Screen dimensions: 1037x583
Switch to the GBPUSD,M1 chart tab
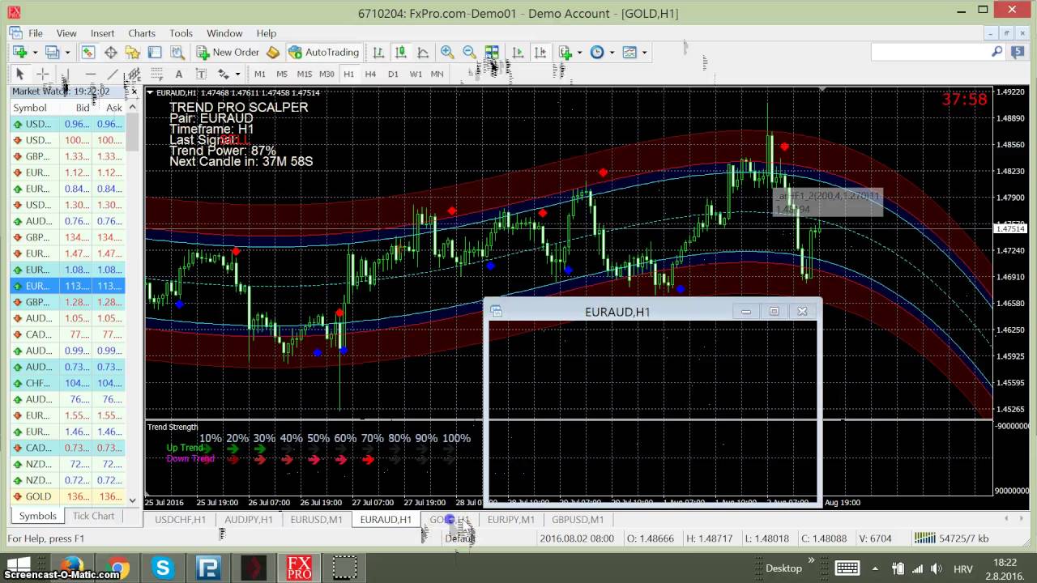[x=578, y=519]
